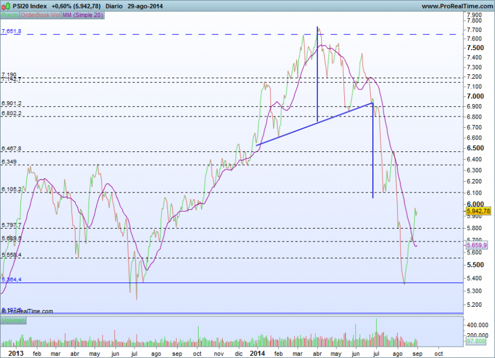Click the yellow 5.942,78 current price tag
495x358 pixels.
(x=478, y=211)
